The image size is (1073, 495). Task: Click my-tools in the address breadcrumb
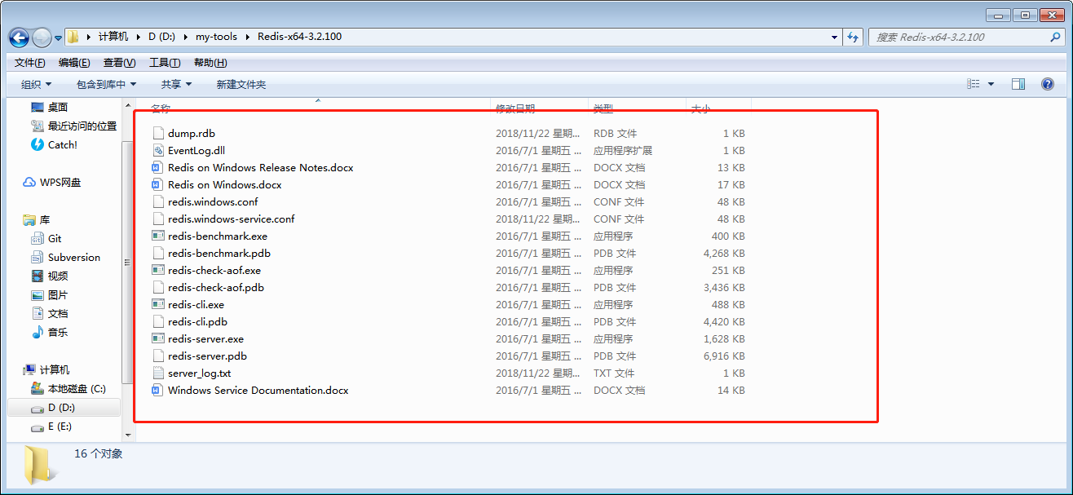click(216, 37)
